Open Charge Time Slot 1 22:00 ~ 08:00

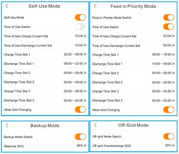click(45, 54)
